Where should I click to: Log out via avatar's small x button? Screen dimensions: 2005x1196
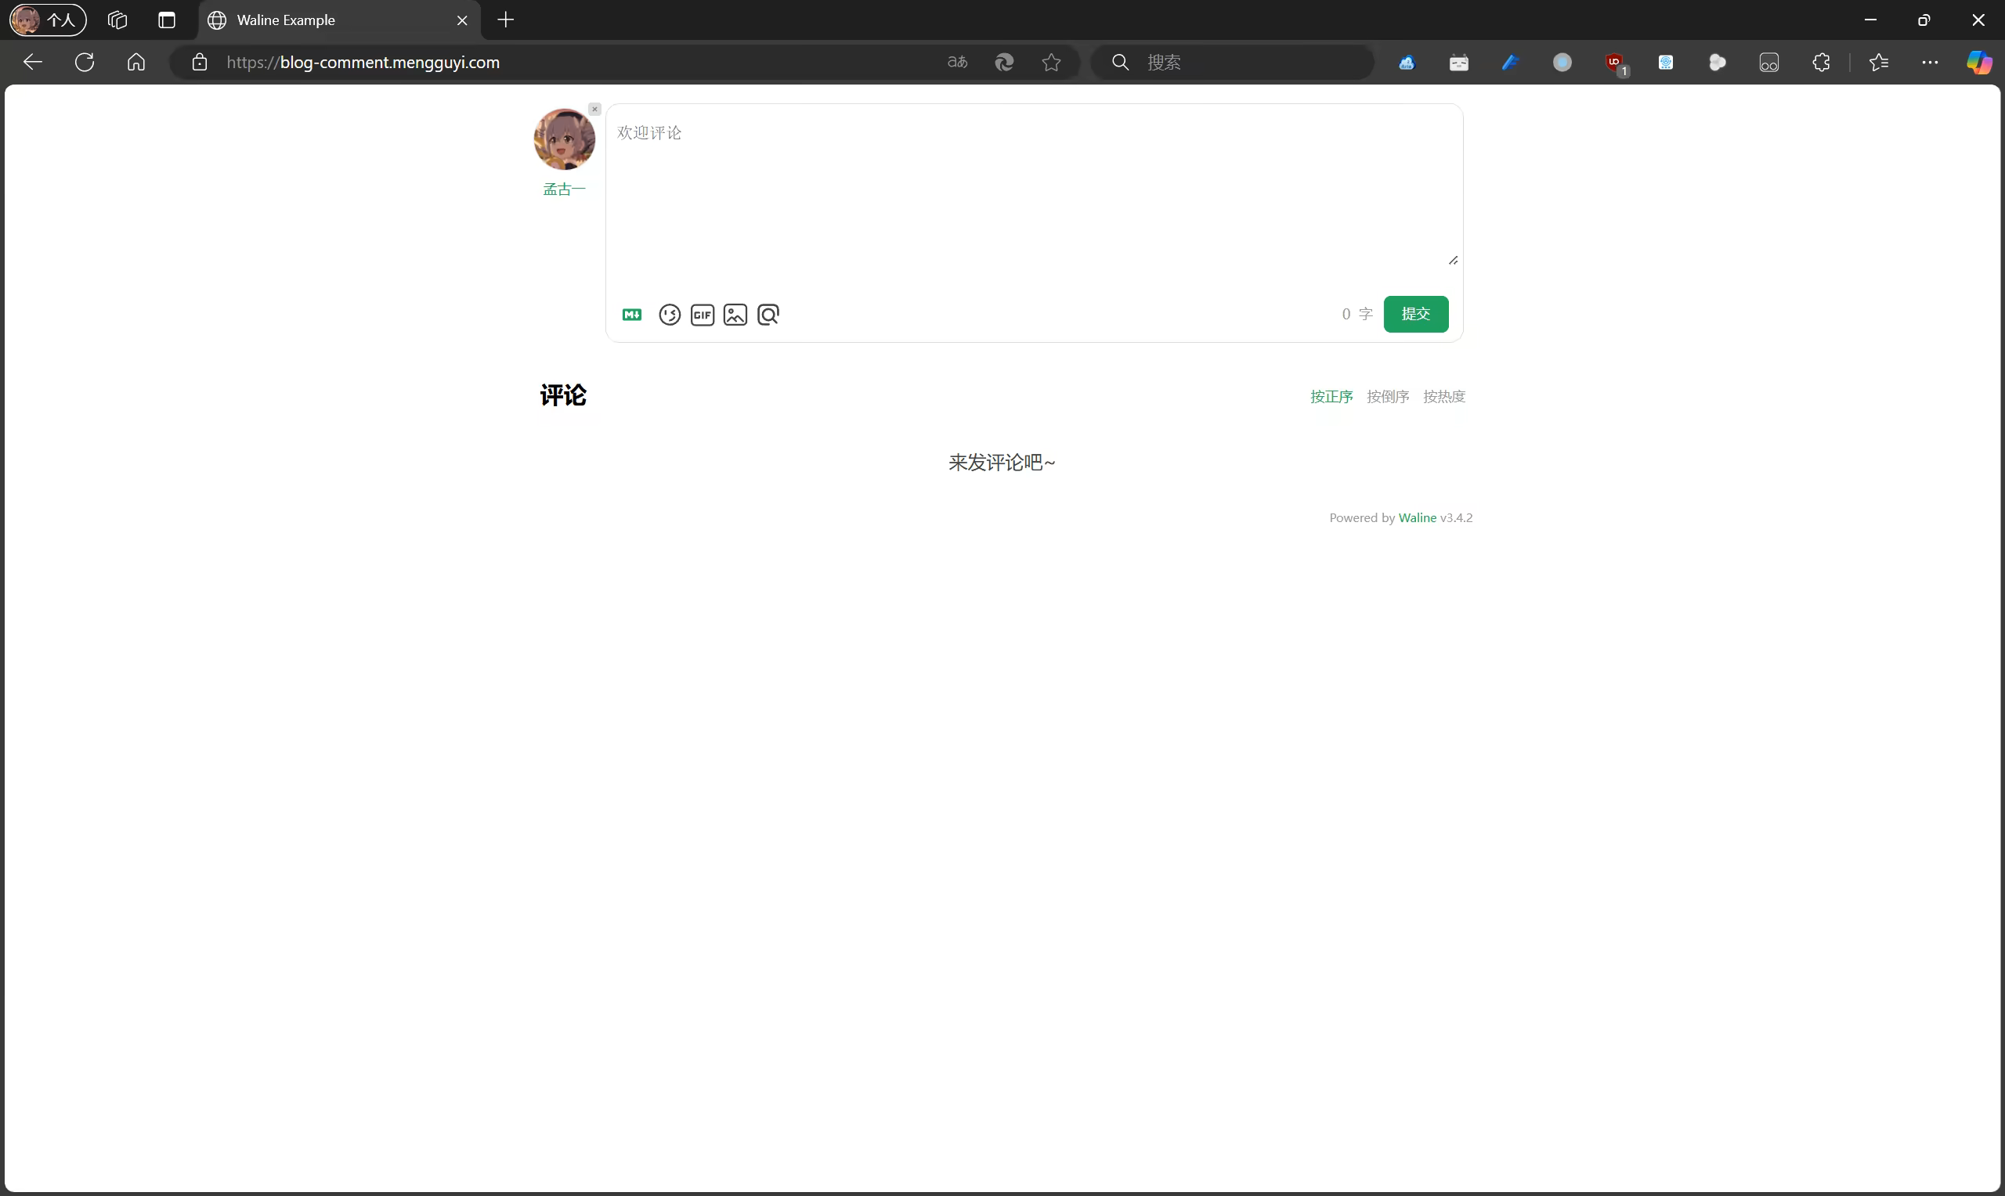click(x=594, y=109)
